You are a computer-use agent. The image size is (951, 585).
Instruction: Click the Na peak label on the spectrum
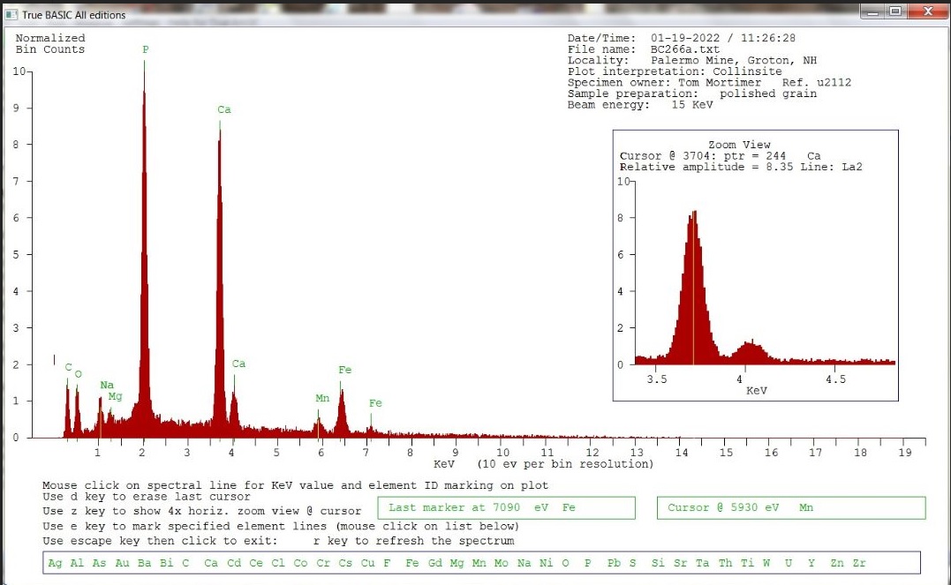pyautogui.click(x=107, y=385)
